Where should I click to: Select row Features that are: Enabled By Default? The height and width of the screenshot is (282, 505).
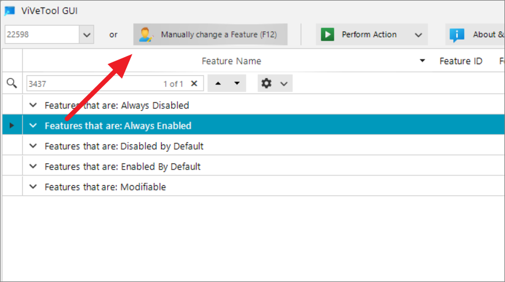click(x=254, y=166)
